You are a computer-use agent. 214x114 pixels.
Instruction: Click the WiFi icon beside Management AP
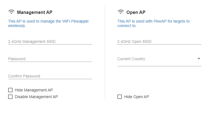pos(11,12)
